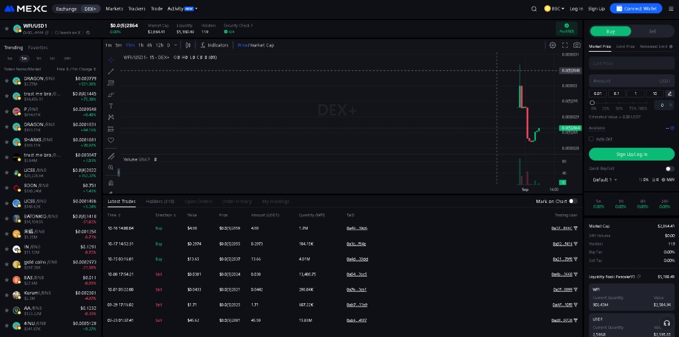
Task: Change candlestick chart type
Action: (x=188, y=45)
